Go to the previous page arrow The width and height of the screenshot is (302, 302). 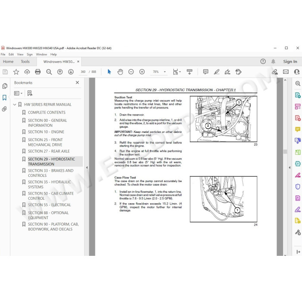pos(60,72)
